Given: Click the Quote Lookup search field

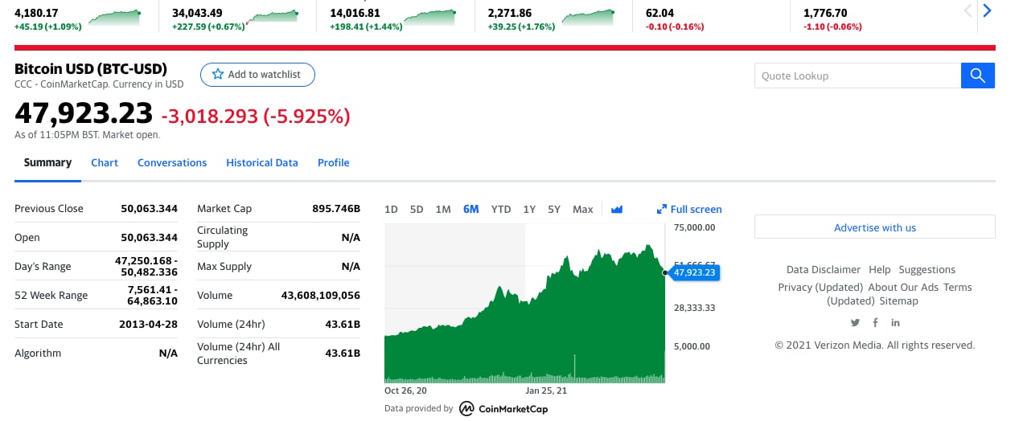Looking at the screenshot, I should [857, 76].
